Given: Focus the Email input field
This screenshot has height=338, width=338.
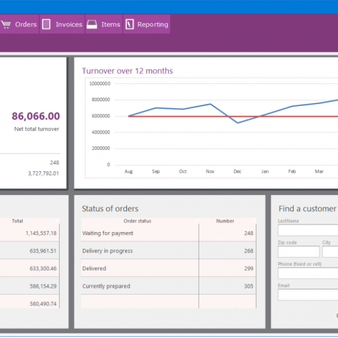Looking at the screenshot, I should 308,295.
